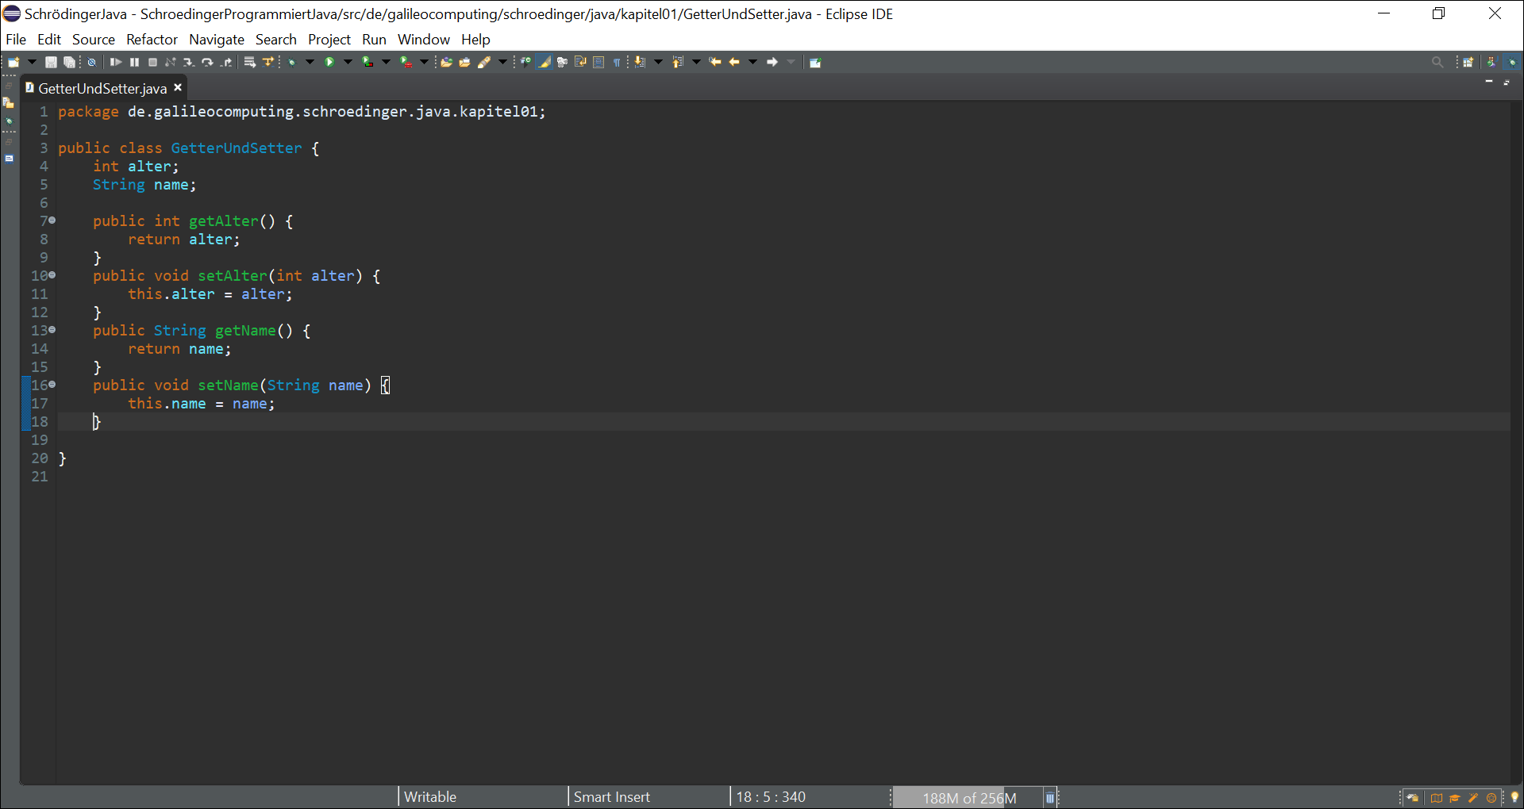1524x809 pixels.
Task: Expand the Next Annotation dropdown
Action: [658, 62]
